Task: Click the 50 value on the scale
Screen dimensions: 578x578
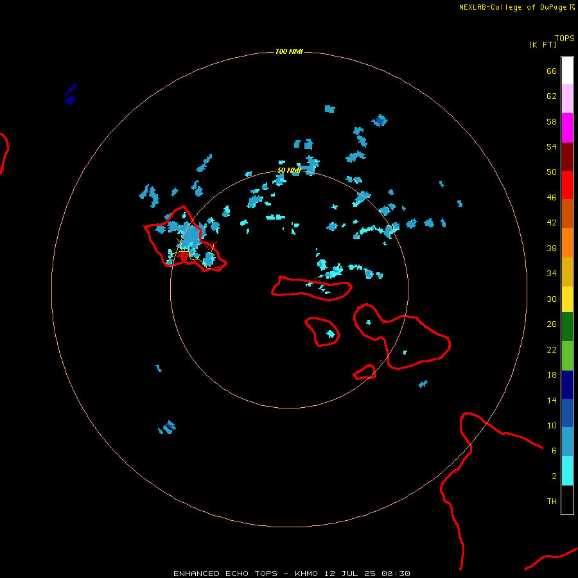Action: [552, 171]
